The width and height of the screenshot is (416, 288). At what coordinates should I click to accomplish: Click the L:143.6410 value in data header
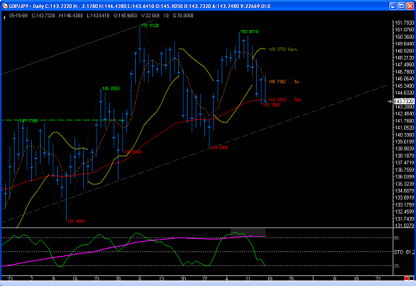coord(98,16)
